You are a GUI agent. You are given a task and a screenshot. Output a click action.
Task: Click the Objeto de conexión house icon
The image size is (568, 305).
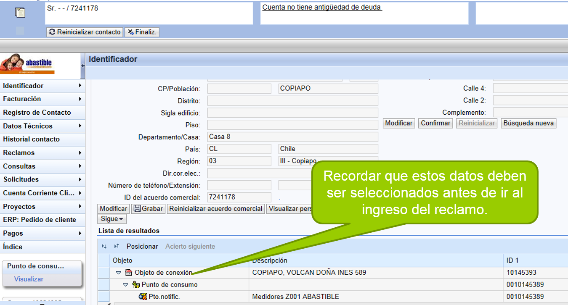[129, 273]
